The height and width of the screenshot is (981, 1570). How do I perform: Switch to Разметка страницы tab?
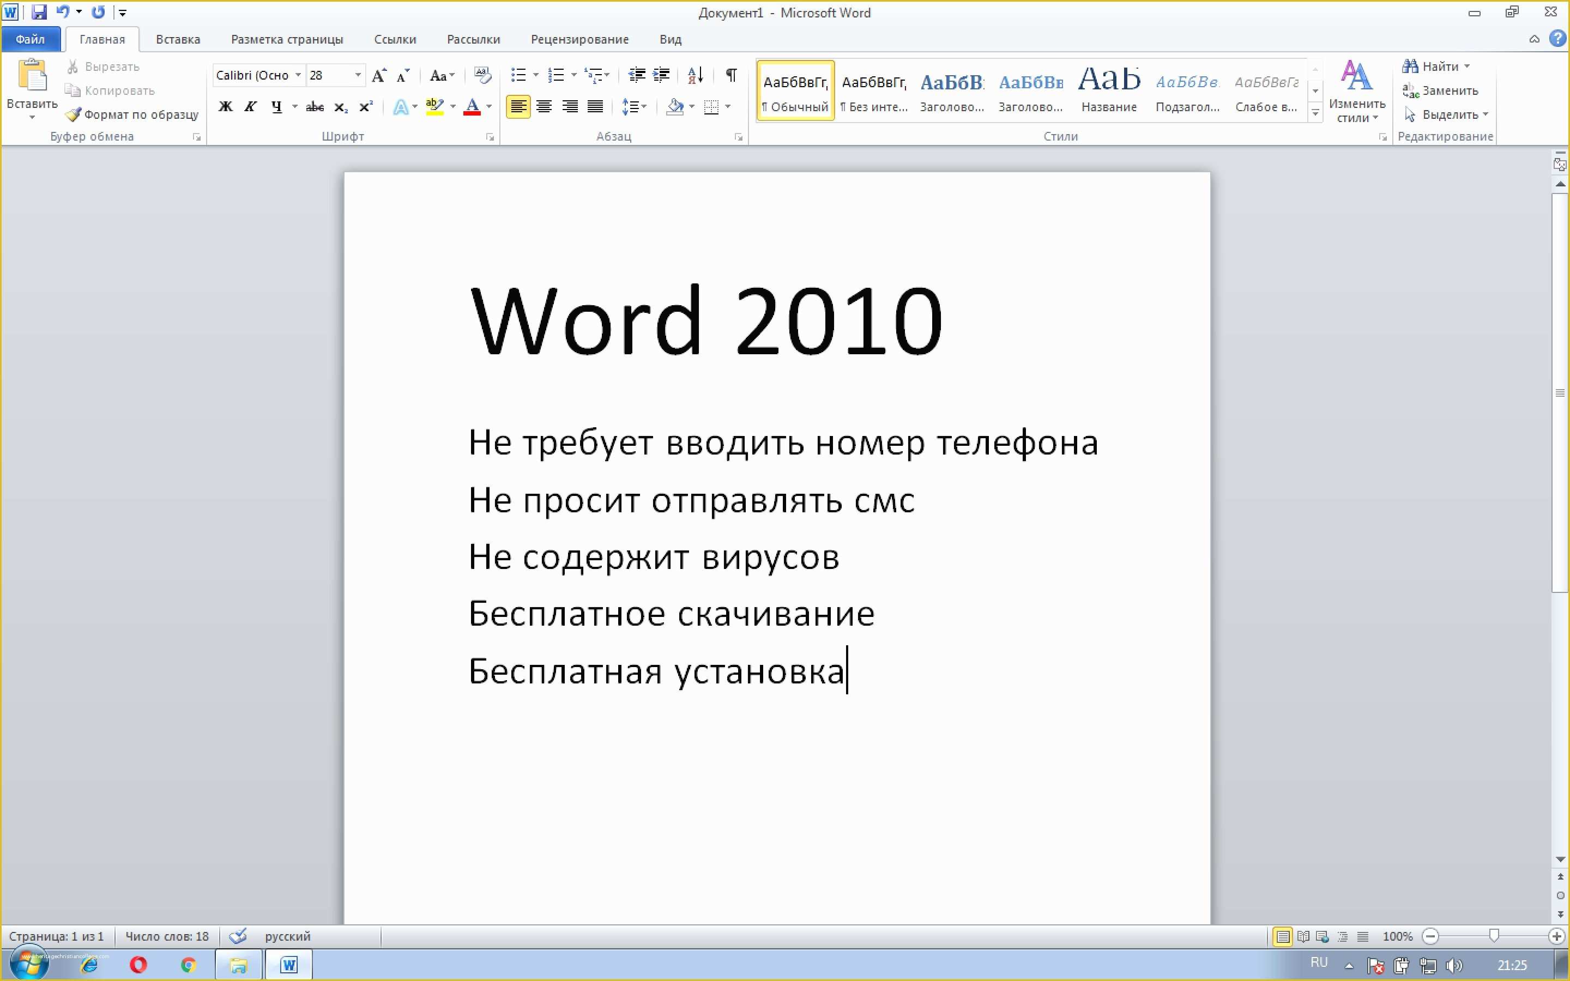[287, 39]
